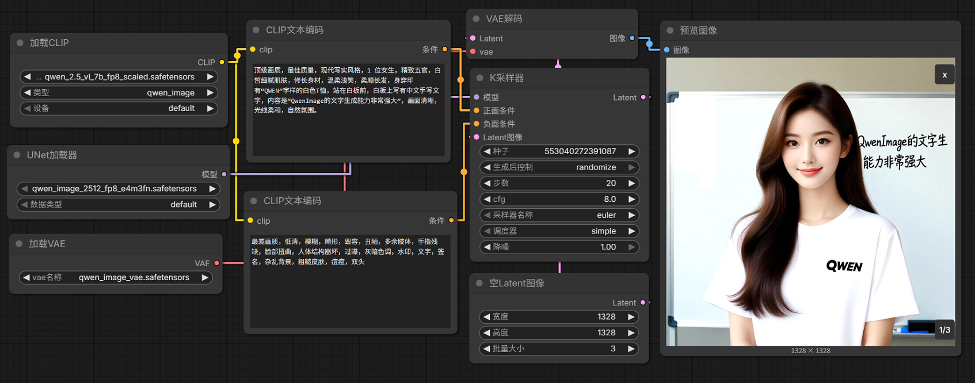Click the previous arrow on vae名称

coord(26,277)
